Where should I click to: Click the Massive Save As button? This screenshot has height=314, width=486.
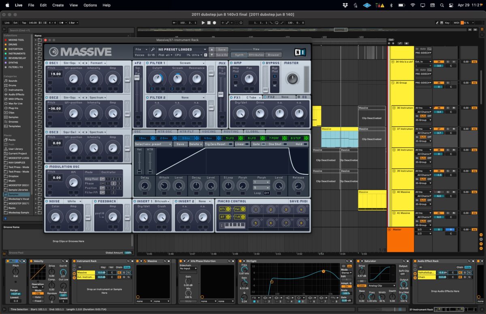pos(222,55)
